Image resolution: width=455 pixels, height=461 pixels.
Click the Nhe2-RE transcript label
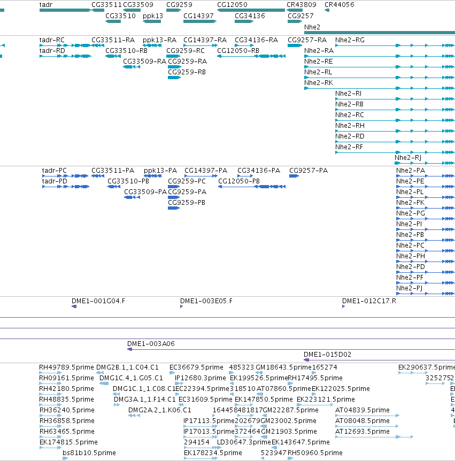[x=319, y=61]
